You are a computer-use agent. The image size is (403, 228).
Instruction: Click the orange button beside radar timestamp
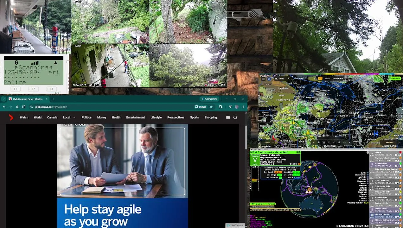pos(320,78)
